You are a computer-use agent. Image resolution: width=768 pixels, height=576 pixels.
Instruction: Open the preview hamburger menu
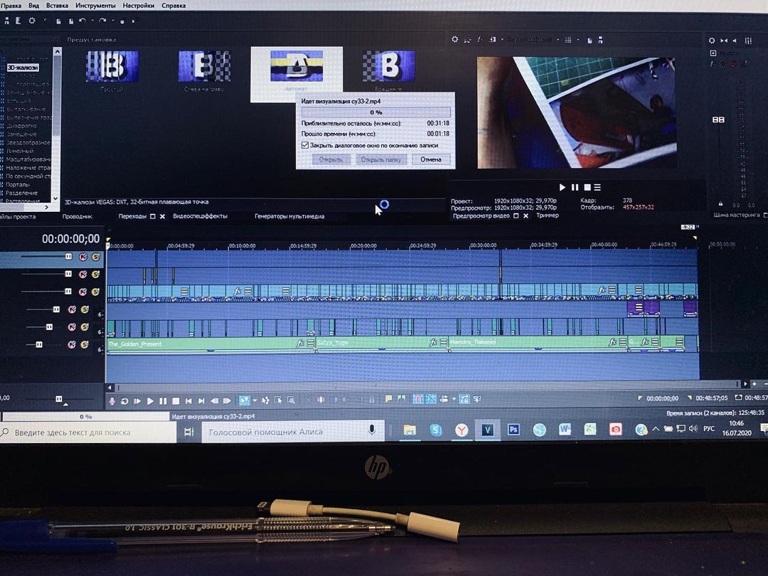(597, 187)
